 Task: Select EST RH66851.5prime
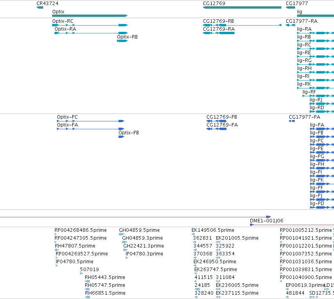88,297
